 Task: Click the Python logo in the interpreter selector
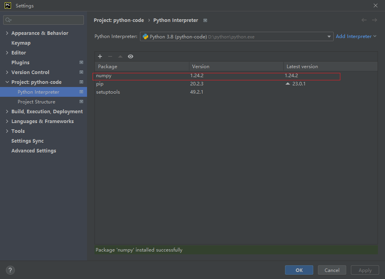click(145, 36)
